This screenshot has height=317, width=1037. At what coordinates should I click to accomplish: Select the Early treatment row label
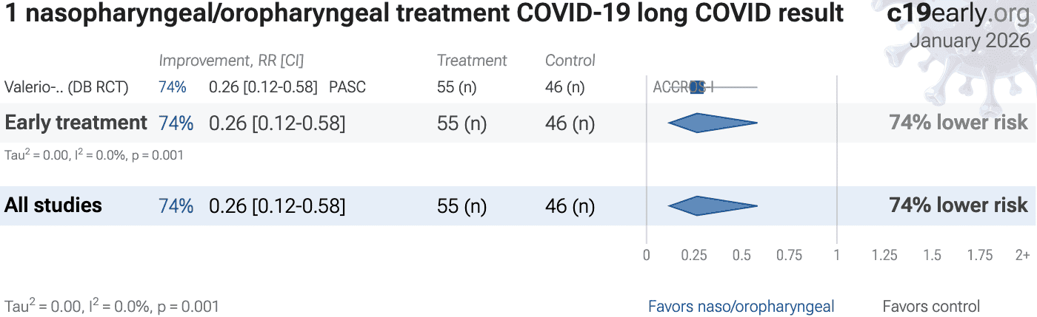(76, 123)
